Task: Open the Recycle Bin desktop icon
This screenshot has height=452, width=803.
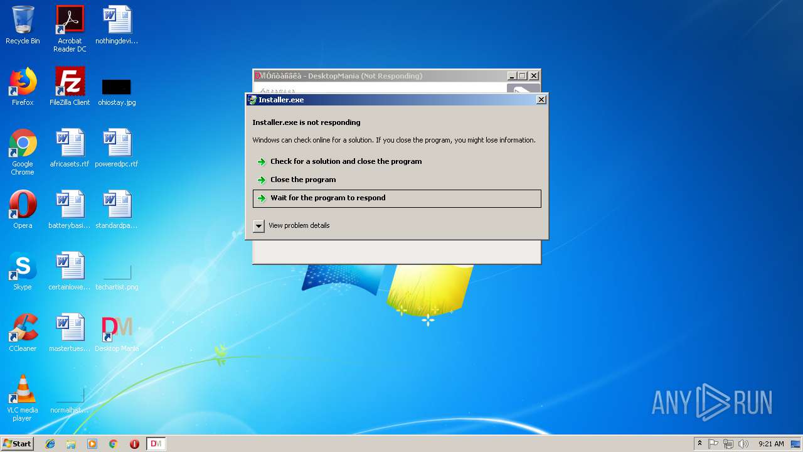Action: [x=23, y=25]
